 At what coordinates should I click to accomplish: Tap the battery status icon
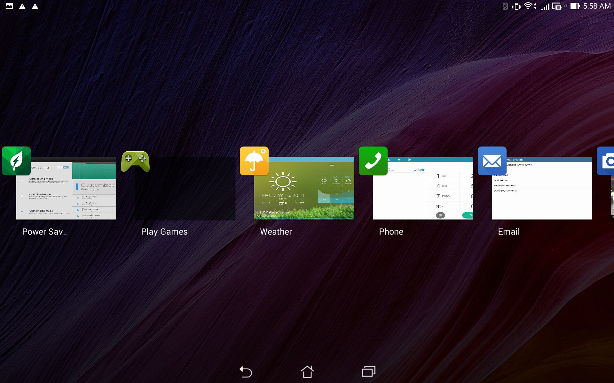pyautogui.click(x=575, y=6)
